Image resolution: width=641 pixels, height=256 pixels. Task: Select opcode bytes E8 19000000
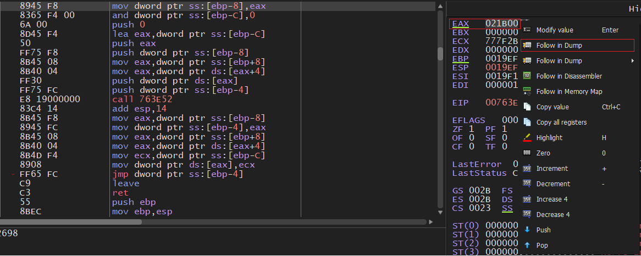pyautogui.click(x=50, y=99)
